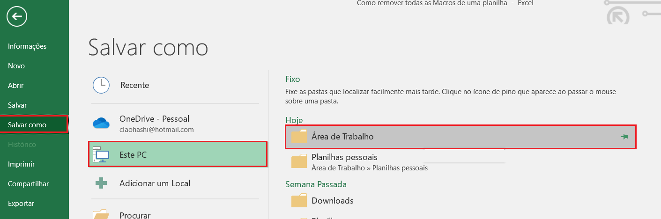The width and height of the screenshot is (661, 219).
Task: Click the Recente clock icon
Action: pyautogui.click(x=101, y=85)
